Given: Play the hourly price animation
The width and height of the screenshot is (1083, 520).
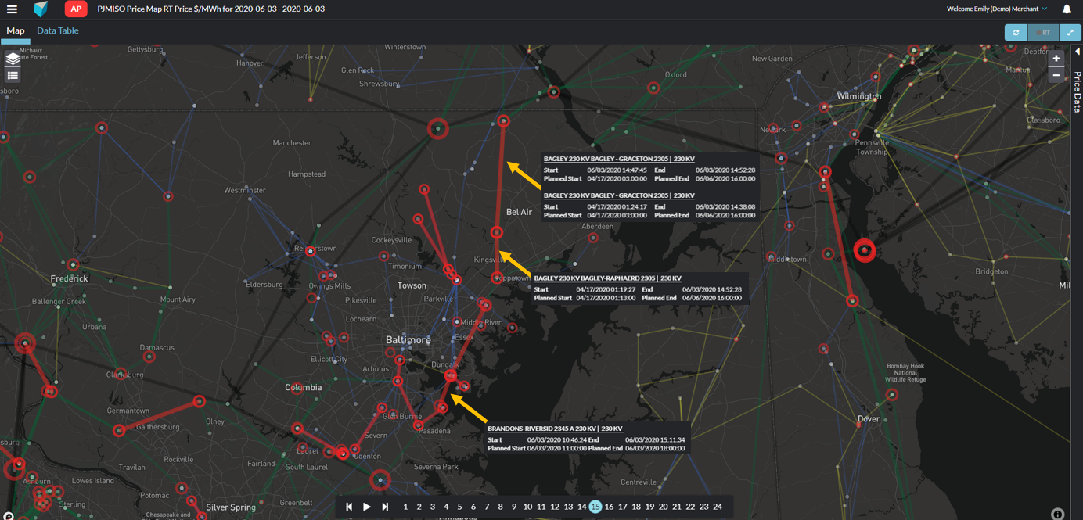Looking at the screenshot, I should 367,507.
